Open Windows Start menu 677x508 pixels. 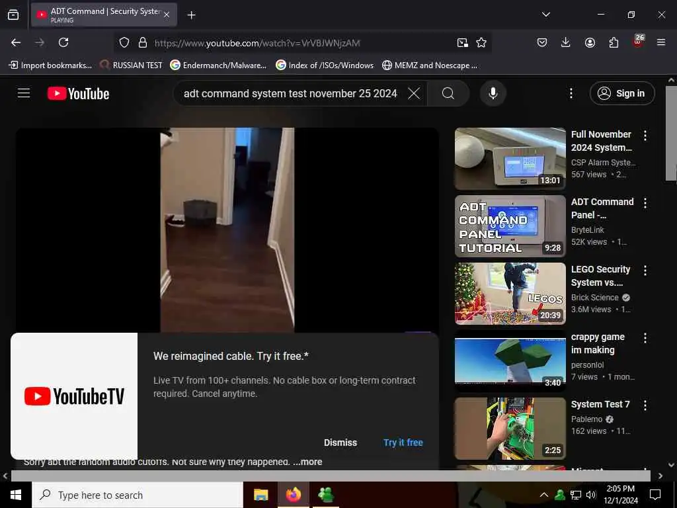16,495
